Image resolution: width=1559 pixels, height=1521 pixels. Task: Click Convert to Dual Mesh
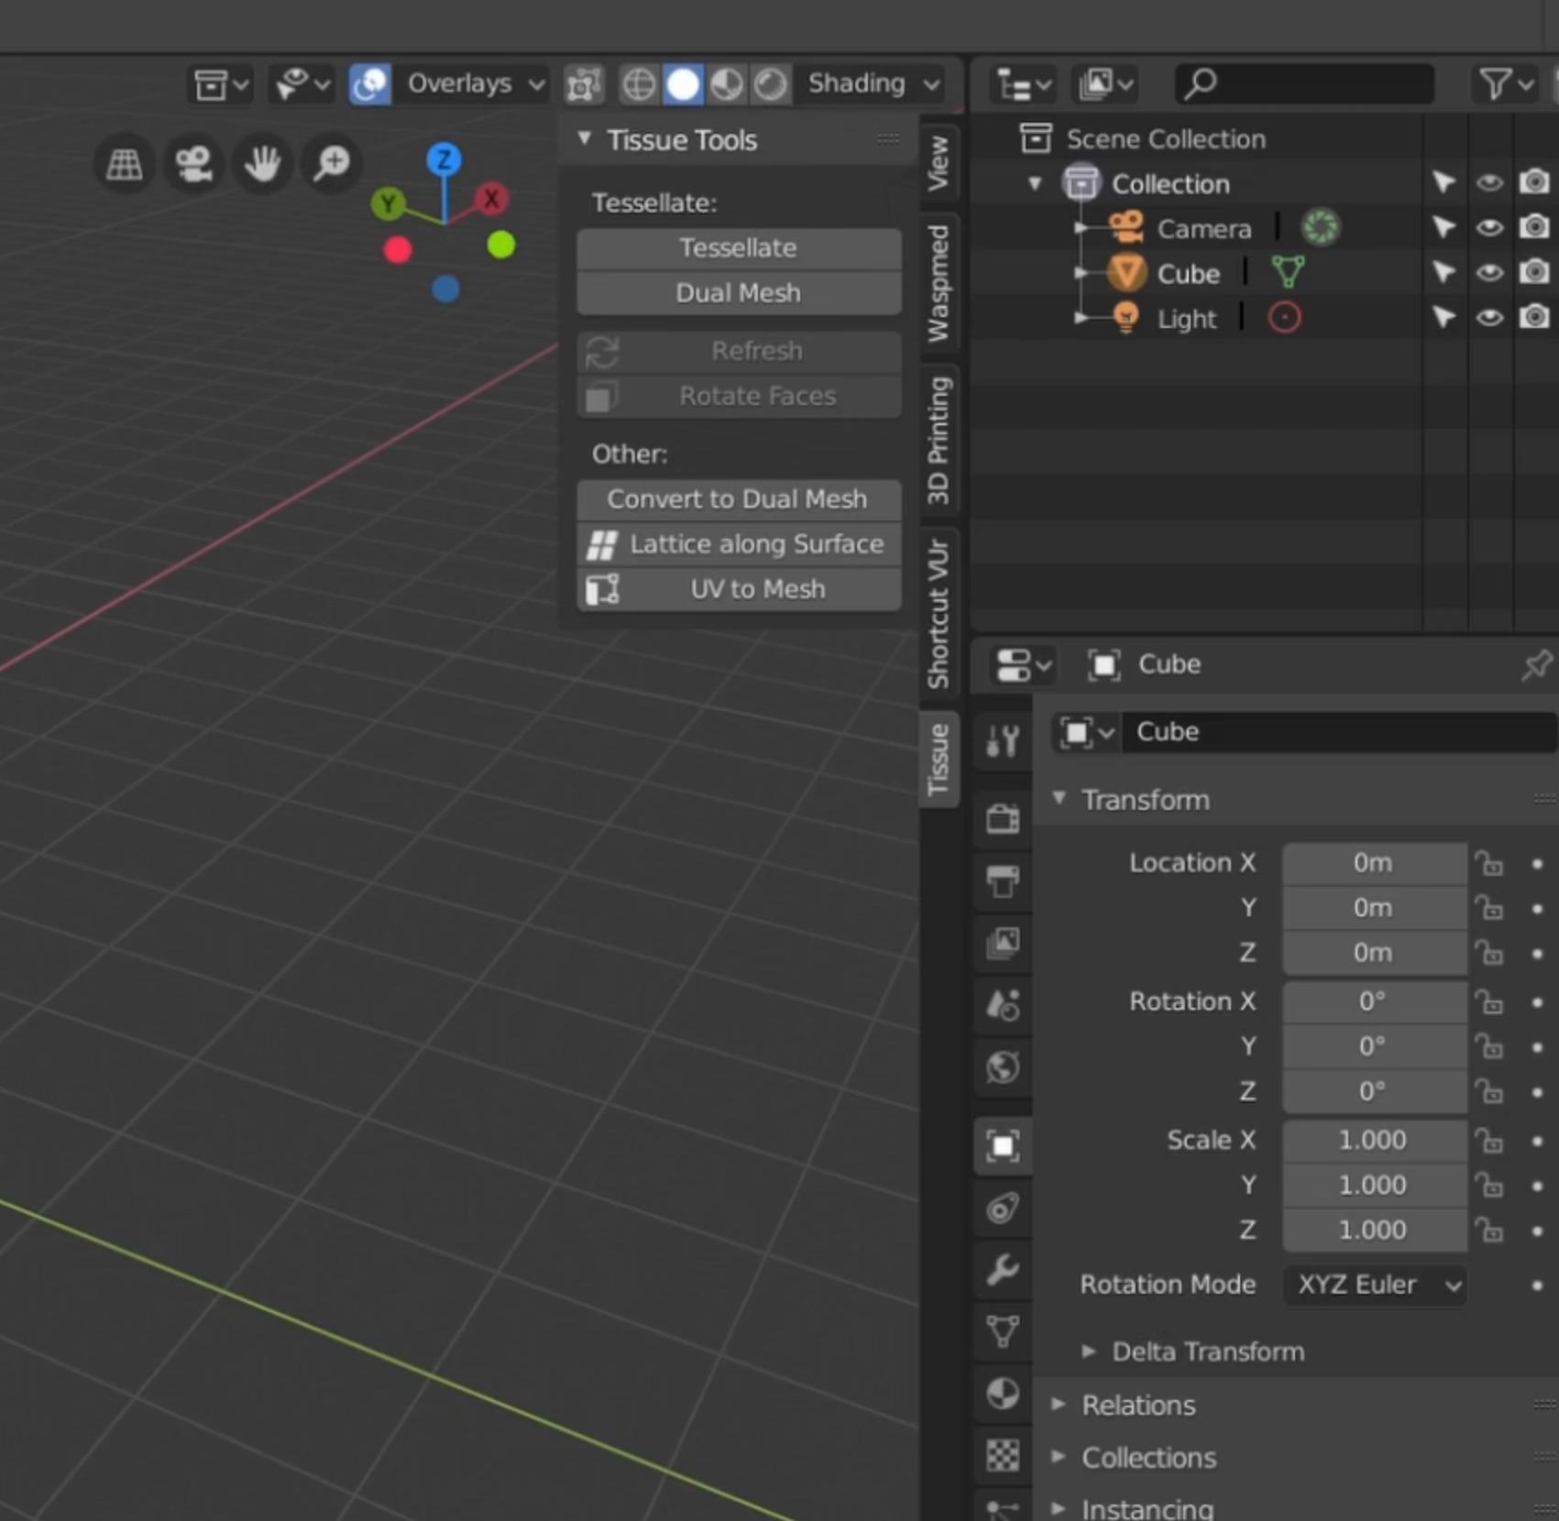coord(736,499)
